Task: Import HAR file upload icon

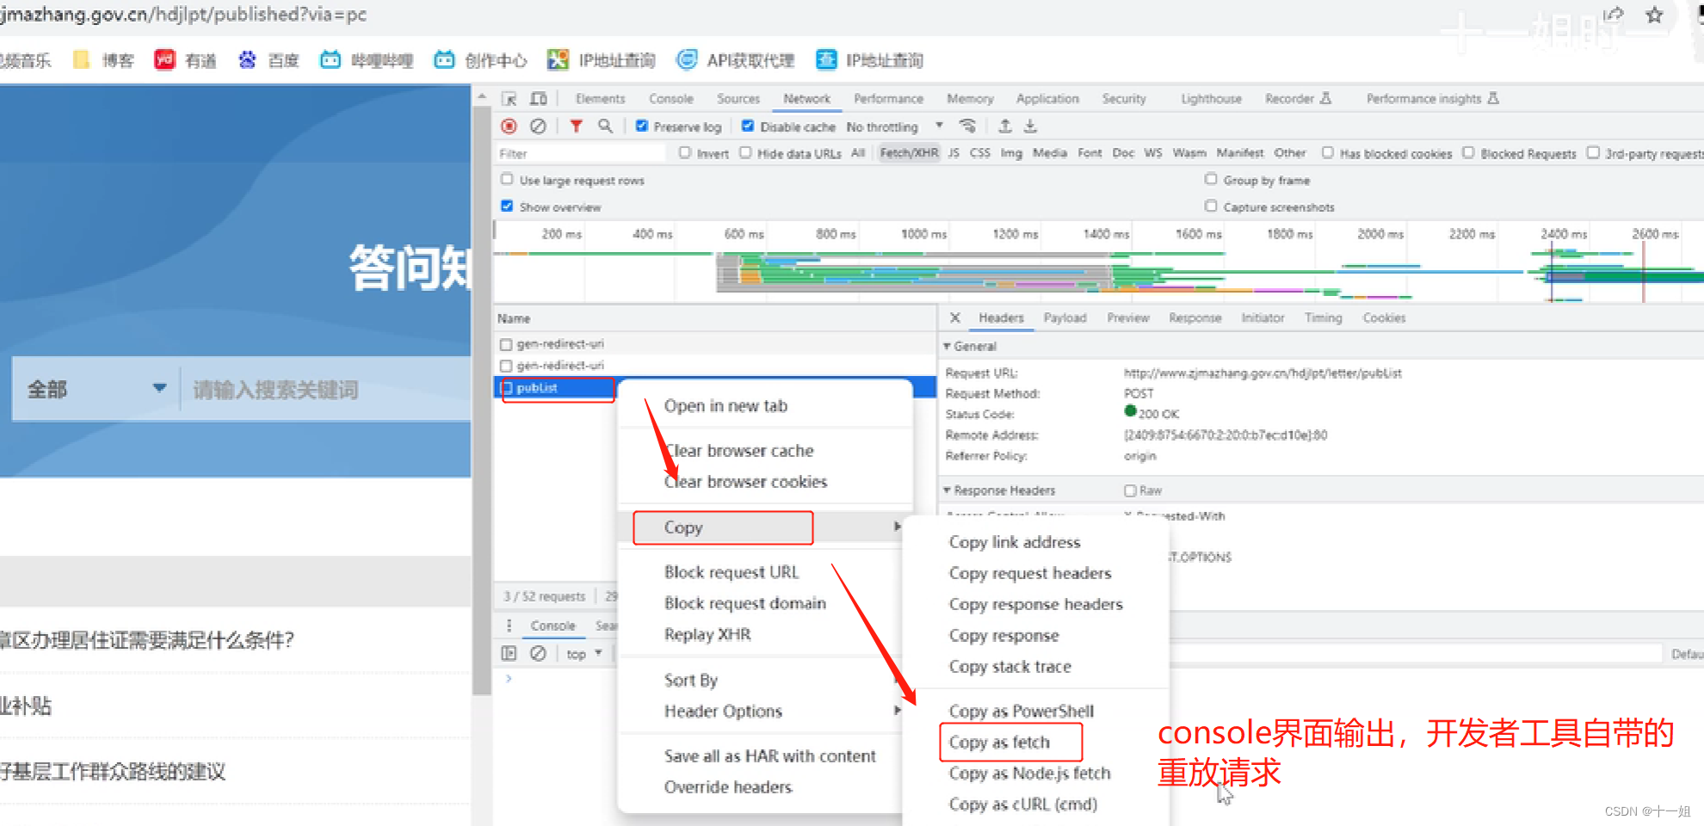Action: click(x=1004, y=126)
